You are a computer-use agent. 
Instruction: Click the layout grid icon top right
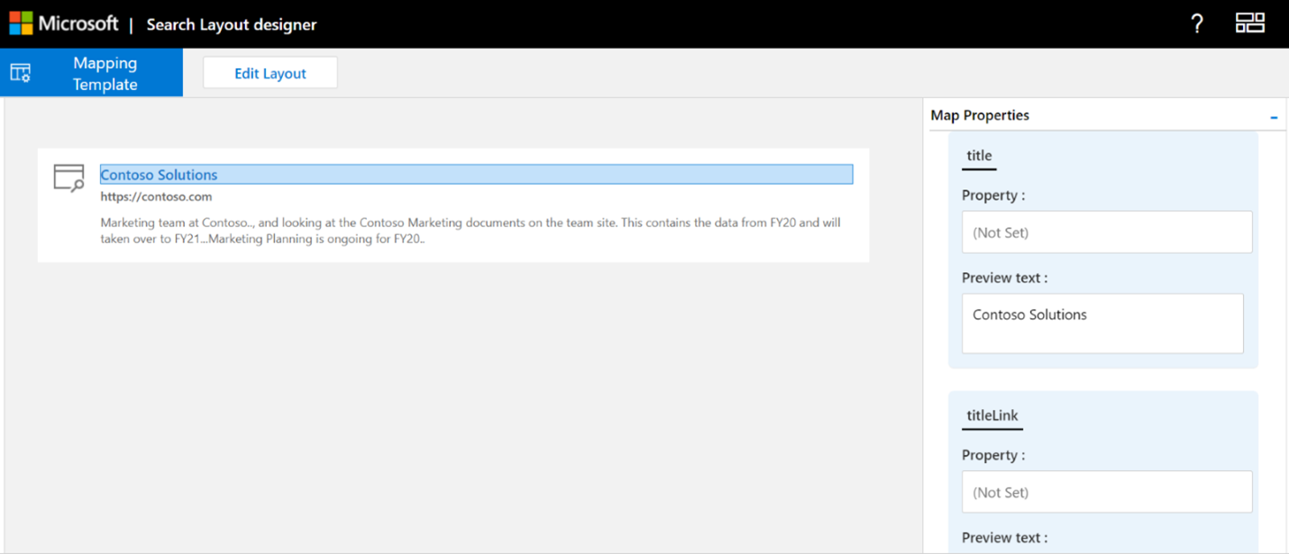1250,23
